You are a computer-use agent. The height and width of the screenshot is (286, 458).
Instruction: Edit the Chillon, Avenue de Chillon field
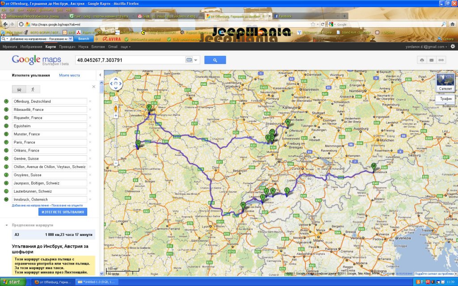[49, 167]
